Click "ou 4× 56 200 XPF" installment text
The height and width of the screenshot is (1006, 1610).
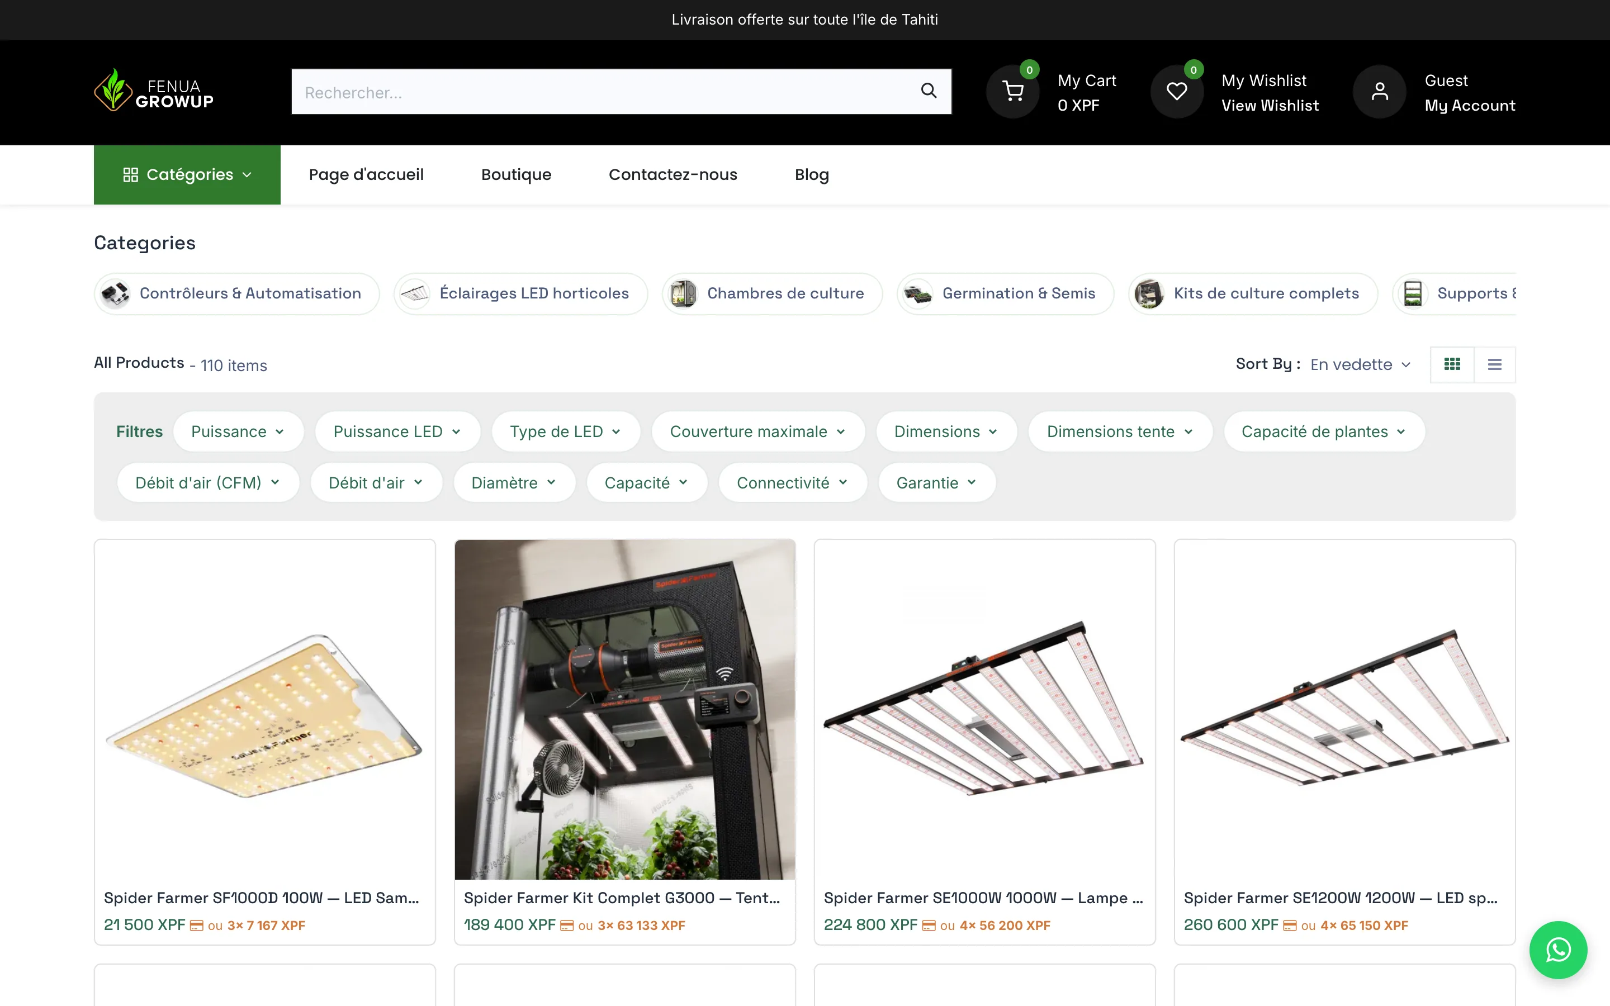tap(995, 926)
